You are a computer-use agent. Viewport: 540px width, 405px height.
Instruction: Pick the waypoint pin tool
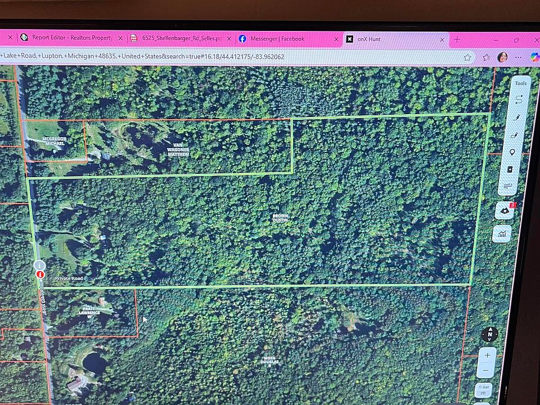[512, 152]
